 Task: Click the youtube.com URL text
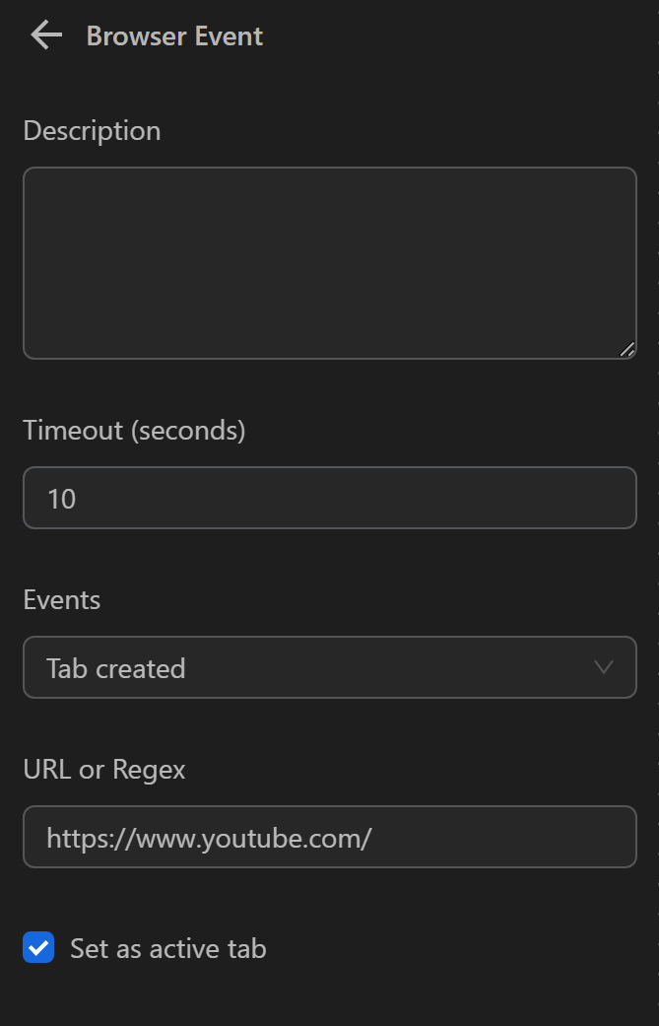(209, 838)
